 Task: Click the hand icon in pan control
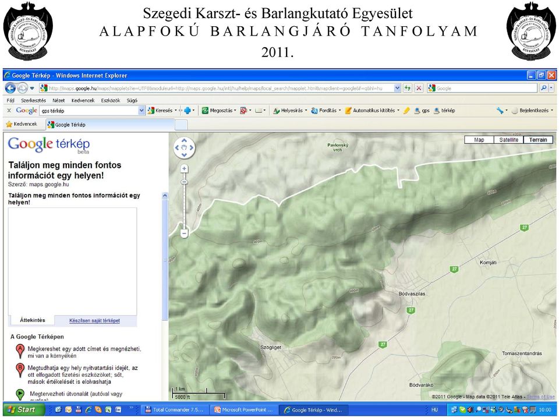point(185,147)
